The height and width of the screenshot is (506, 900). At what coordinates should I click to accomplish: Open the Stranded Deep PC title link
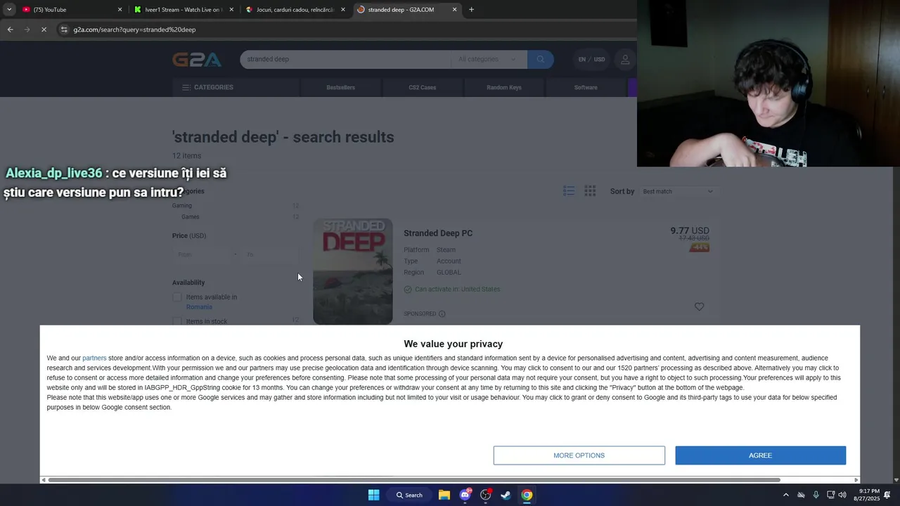click(x=438, y=233)
